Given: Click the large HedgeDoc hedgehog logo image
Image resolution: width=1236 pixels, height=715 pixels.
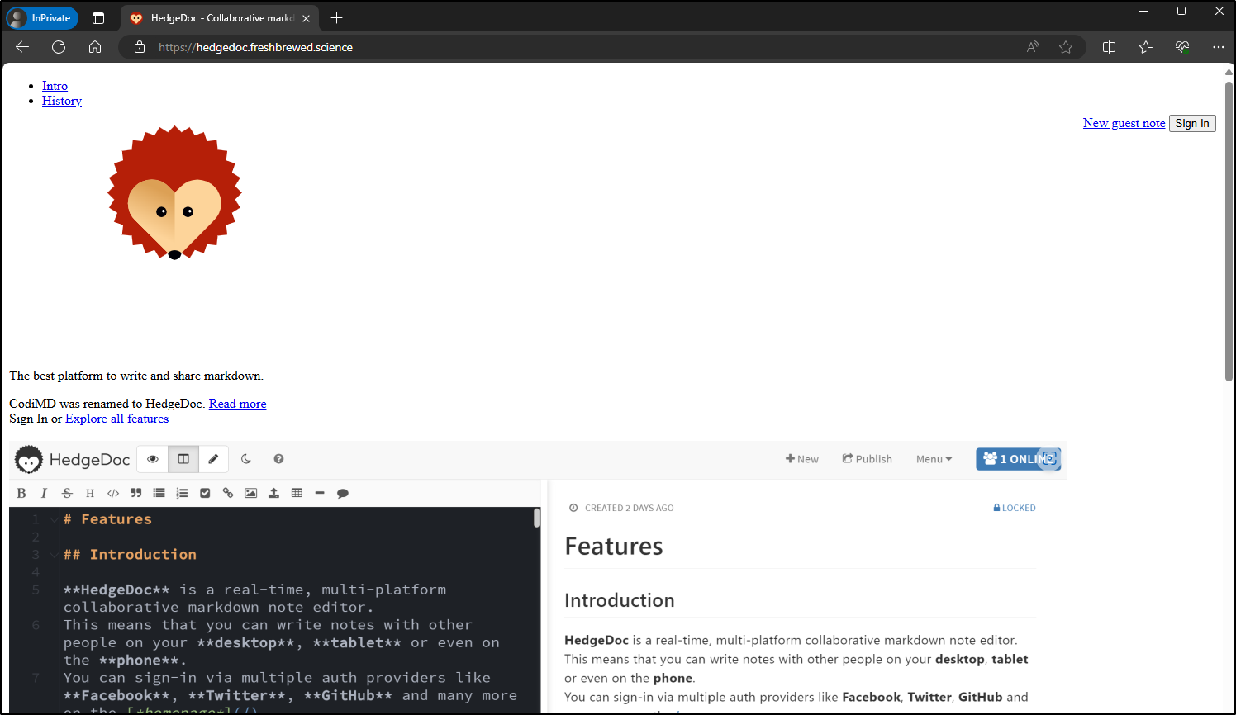Looking at the screenshot, I should [x=174, y=193].
